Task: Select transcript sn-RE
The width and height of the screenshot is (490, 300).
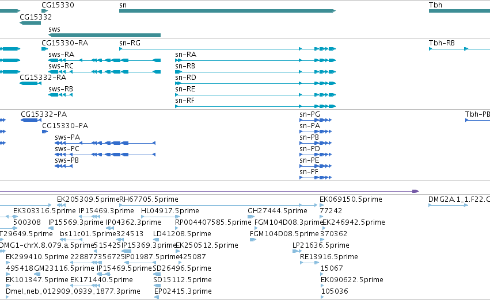Action: (x=255, y=95)
